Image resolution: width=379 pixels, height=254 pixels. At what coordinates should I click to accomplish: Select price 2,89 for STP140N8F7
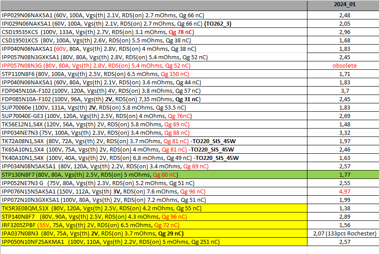point(343,217)
